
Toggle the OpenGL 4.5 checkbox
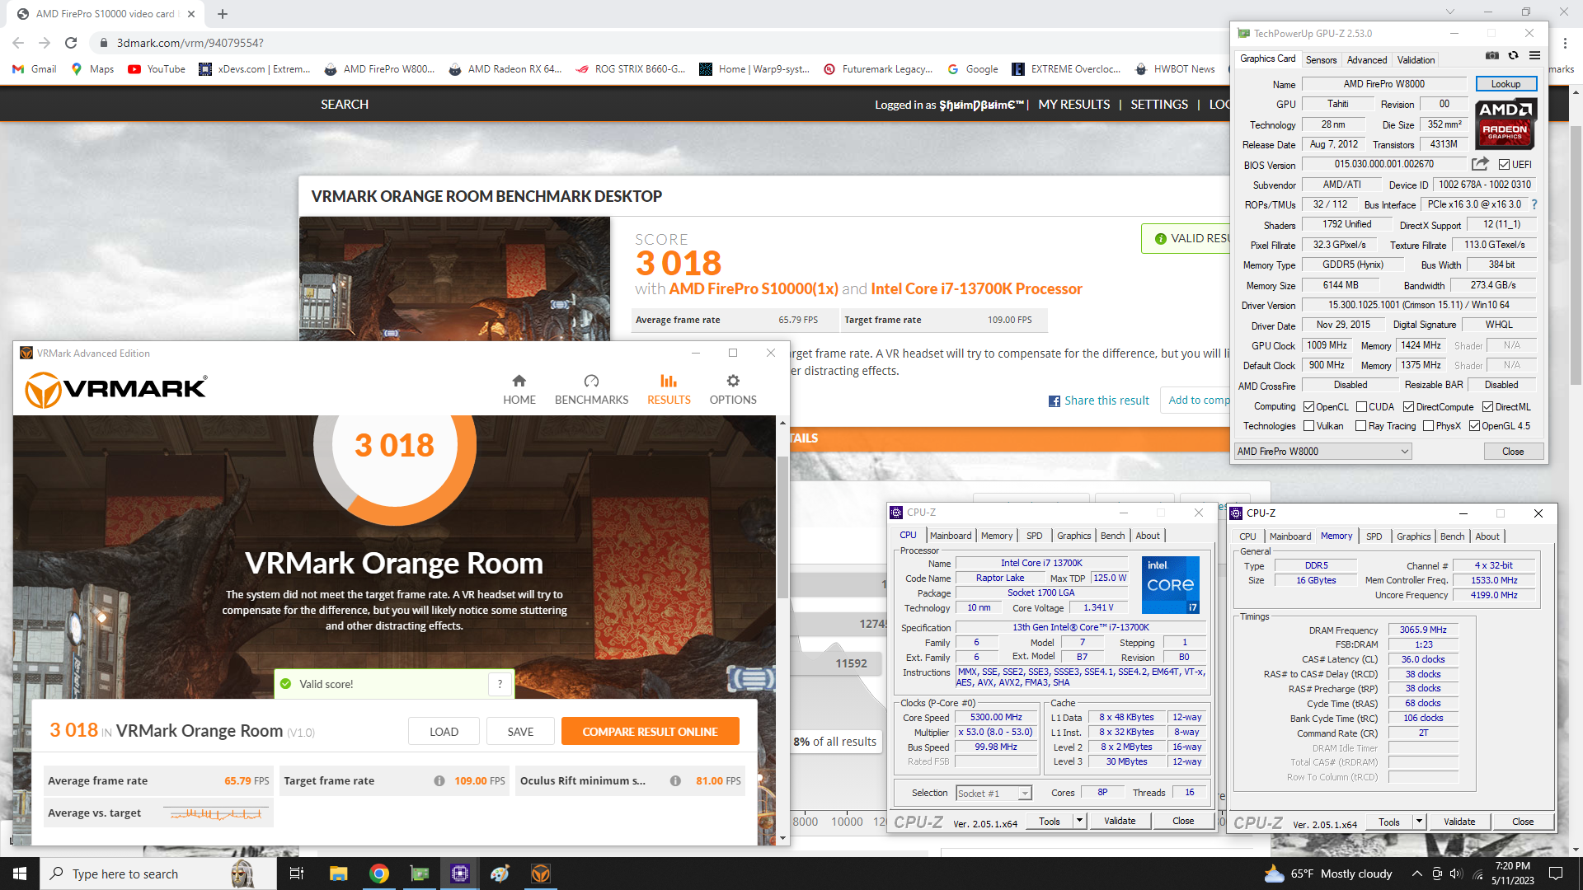coord(1474,426)
